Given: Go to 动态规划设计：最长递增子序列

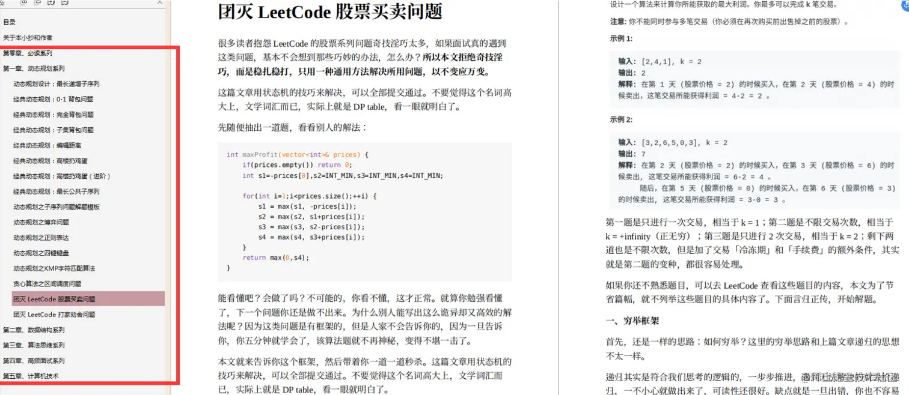Looking at the screenshot, I should [x=57, y=84].
